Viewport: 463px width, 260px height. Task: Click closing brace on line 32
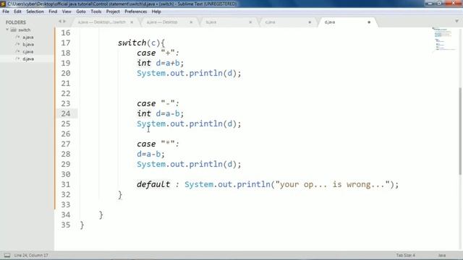[120, 194]
